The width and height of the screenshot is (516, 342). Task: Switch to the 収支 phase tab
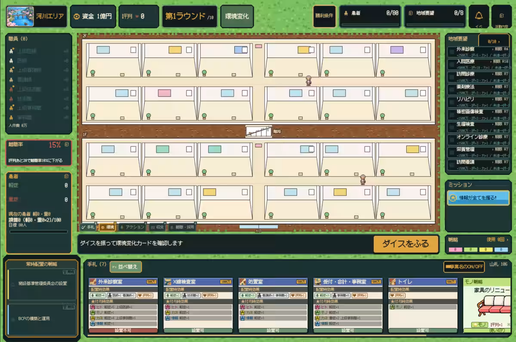[x=158, y=227]
